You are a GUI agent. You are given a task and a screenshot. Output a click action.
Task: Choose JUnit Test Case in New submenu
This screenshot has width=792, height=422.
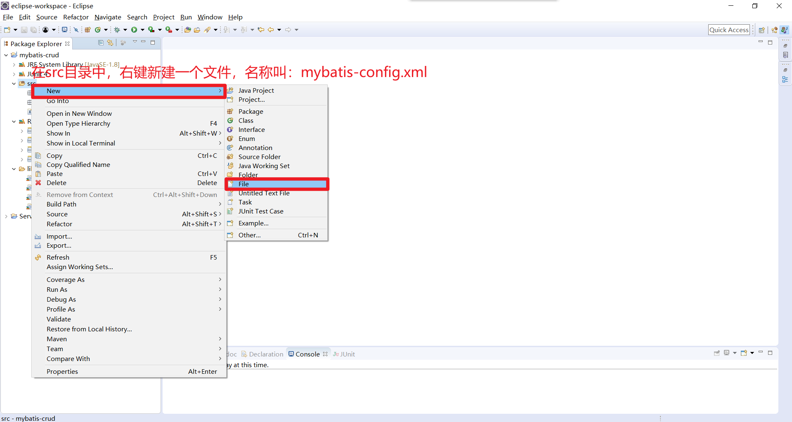277,211
